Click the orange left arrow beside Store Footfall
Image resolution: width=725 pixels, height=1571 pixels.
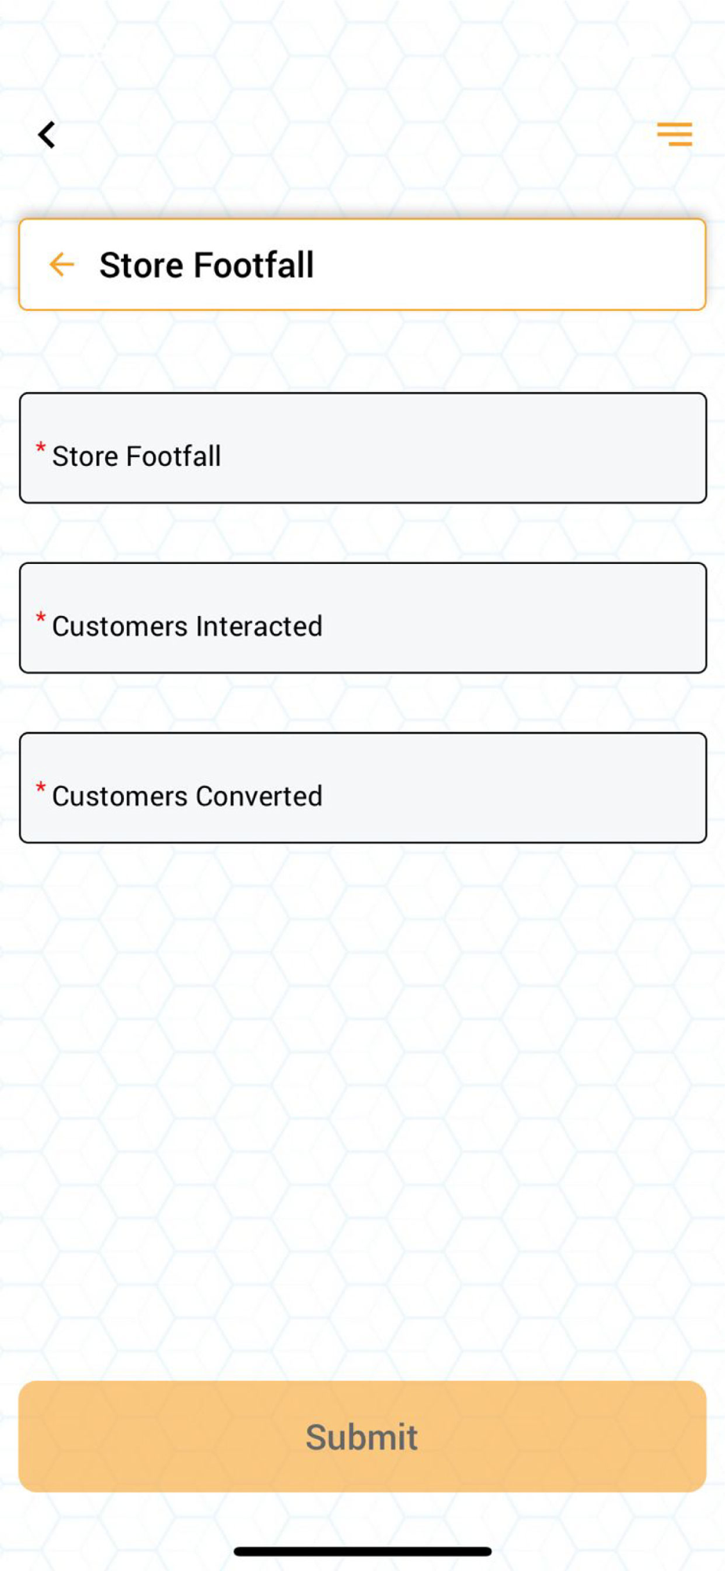pos(62,265)
